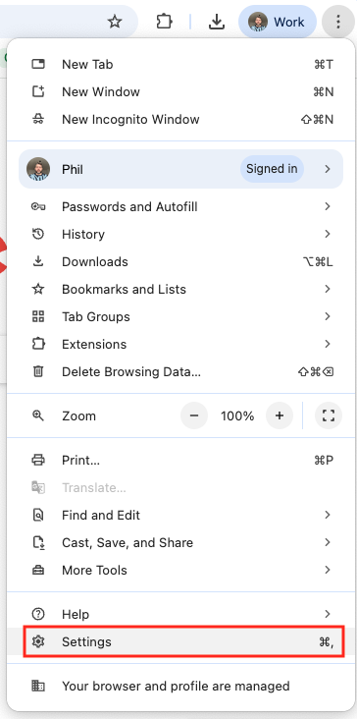357x719 pixels.
Task: Click the Find and Edit document icon
Action: click(x=38, y=515)
